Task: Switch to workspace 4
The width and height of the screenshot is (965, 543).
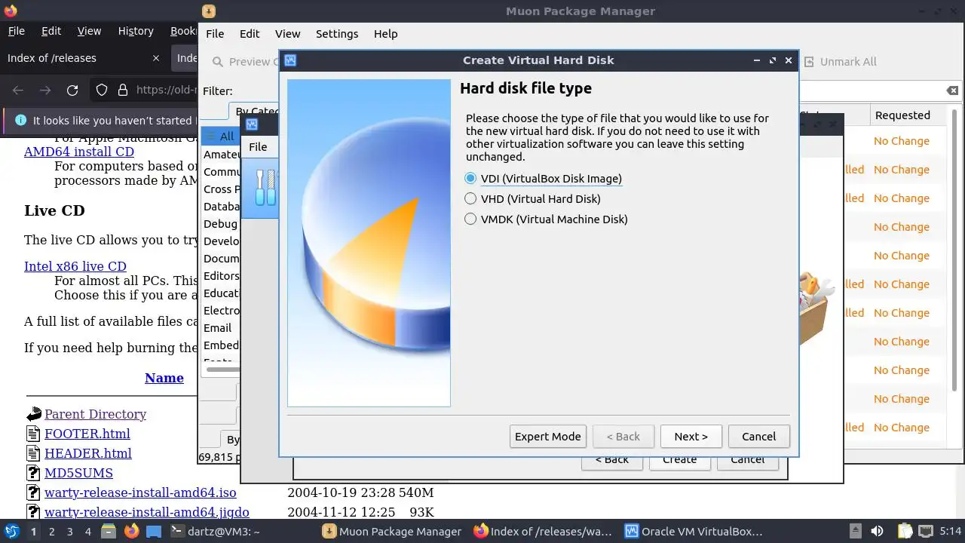Action: point(87,532)
